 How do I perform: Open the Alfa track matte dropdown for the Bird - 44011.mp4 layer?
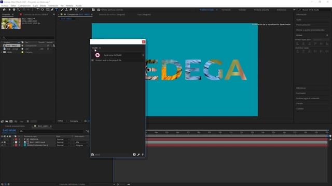[x=81, y=143]
